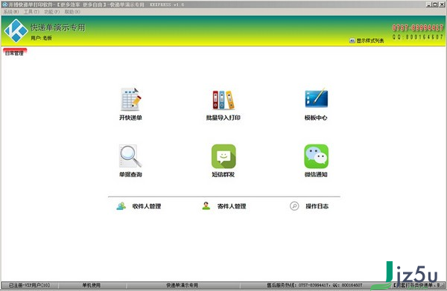Open the 功能(F) menu
This screenshot has width=447, height=291.
click(x=52, y=12)
